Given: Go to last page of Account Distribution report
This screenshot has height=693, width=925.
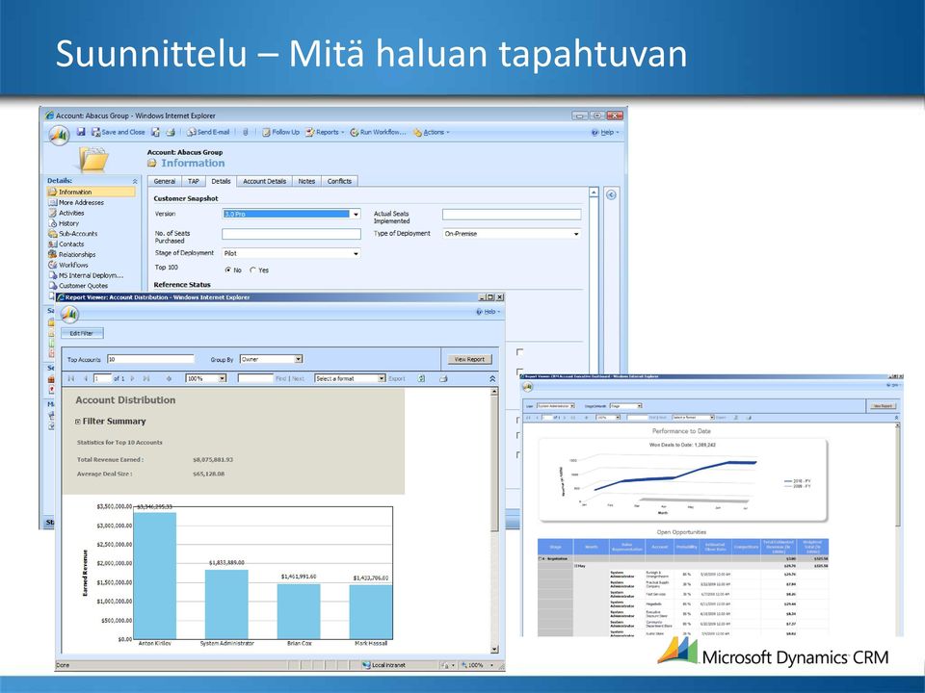Looking at the screenshot, I should click(x=146, y=378).
